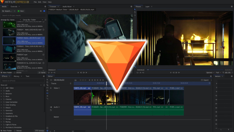Open the Show All effects dropdown

pyautogui.click(x=21, y=85)
